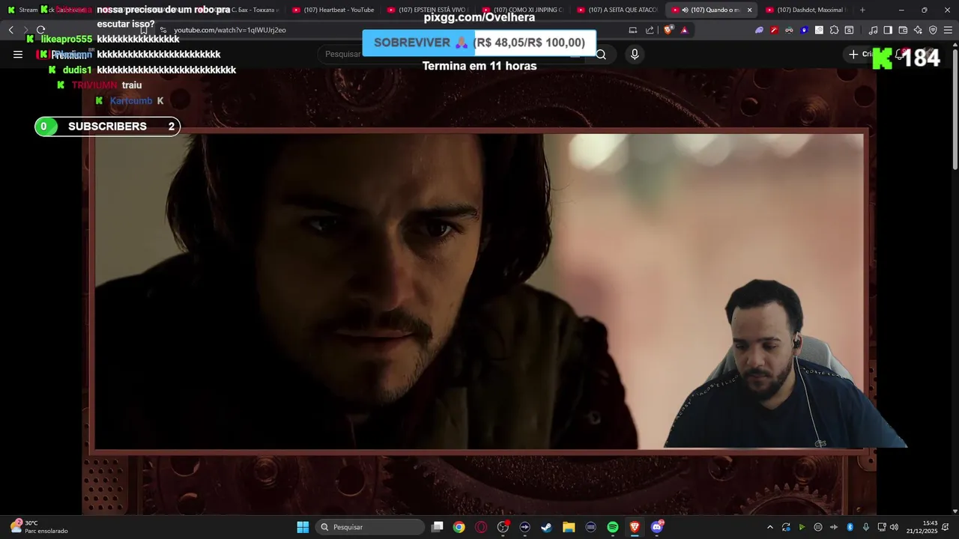Open the blue mouse extension icon
Viewport: 959px width, 539px height.
(804, 30)
